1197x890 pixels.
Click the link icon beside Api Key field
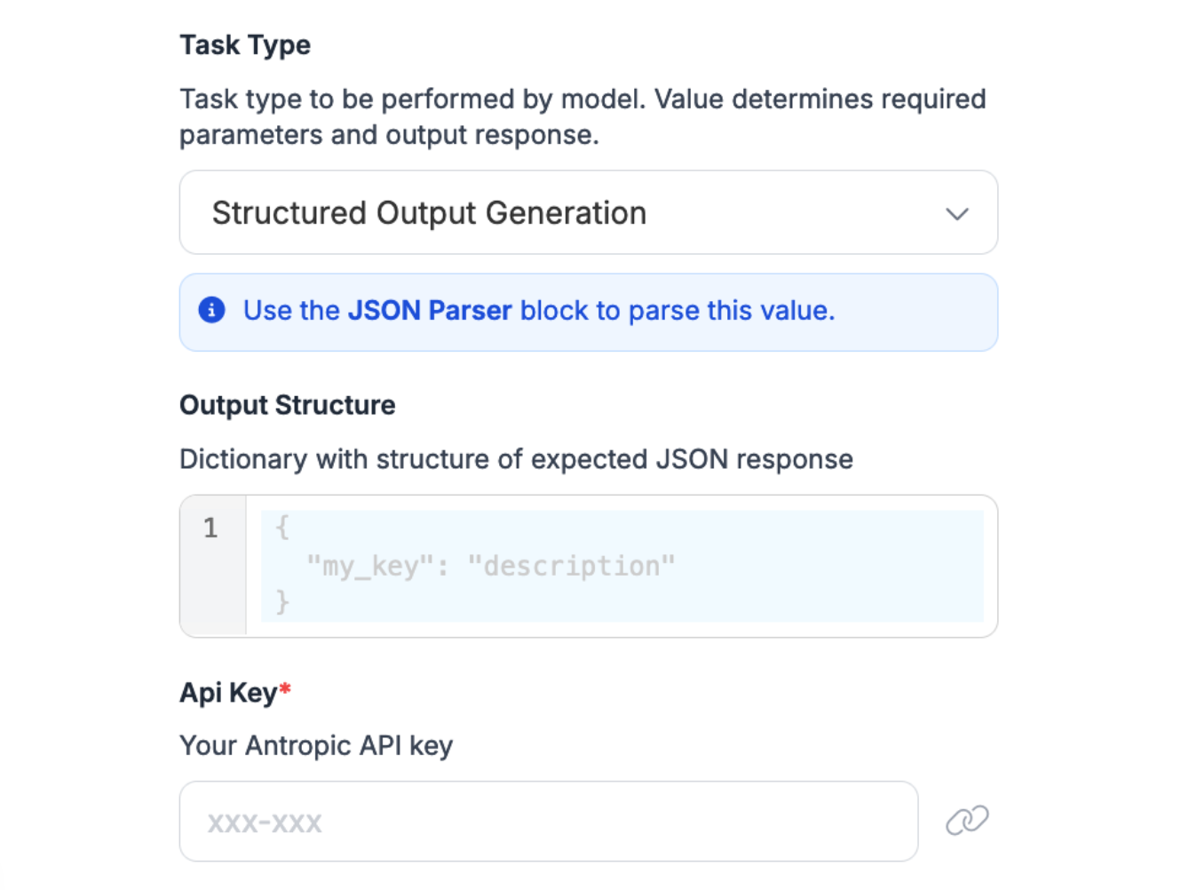pos(966,821)
